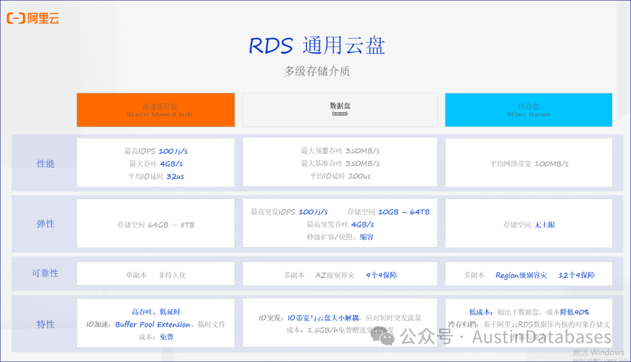Click the blue 冷存盘 Object Storage header
The image size is (631, 362).
click(529, 110)
